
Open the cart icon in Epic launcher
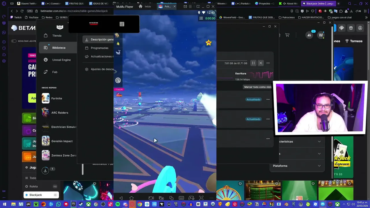click(x=287, y=35)
